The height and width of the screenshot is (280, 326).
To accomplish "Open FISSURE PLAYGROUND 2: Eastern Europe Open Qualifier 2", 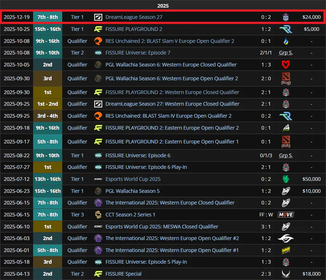I will [172, 128].
